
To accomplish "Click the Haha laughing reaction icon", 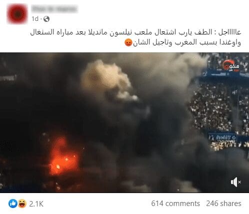I will click(22, 204).
